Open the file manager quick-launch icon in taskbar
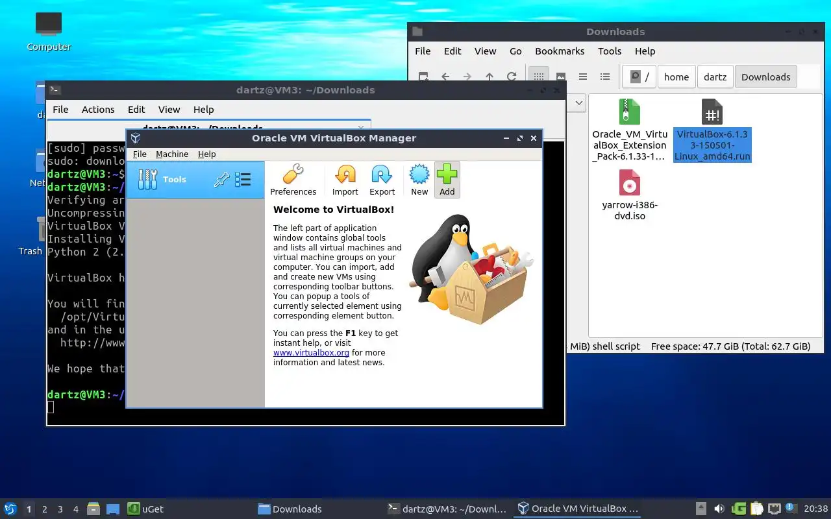The width and height of the screenshot is (831, 519). 93,509
